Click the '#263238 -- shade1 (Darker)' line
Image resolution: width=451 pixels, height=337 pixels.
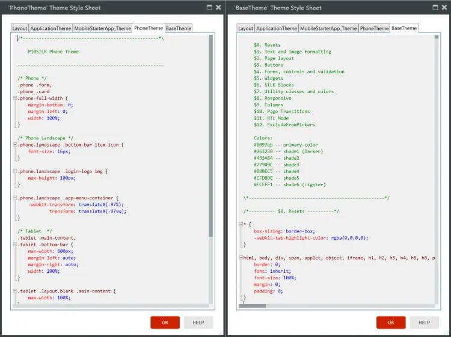288,151
